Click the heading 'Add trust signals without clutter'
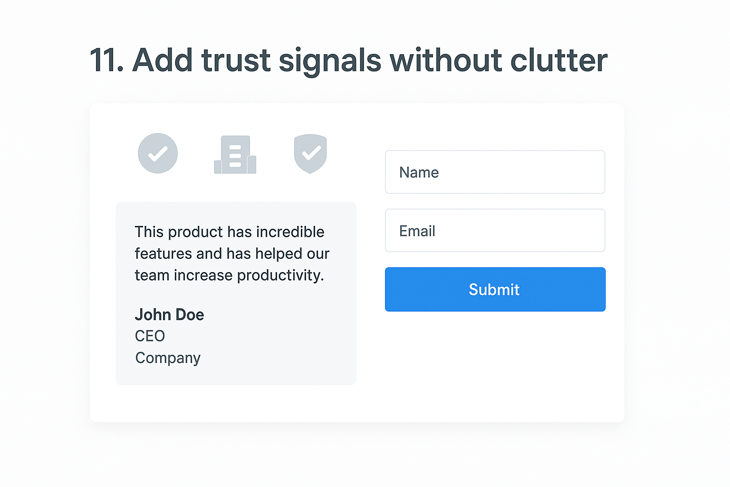The image size is (730, 487). [x=348, y=60]
